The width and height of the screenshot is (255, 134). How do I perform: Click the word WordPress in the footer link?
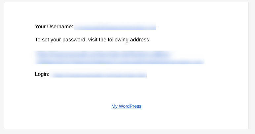click(x=130, y=106)
